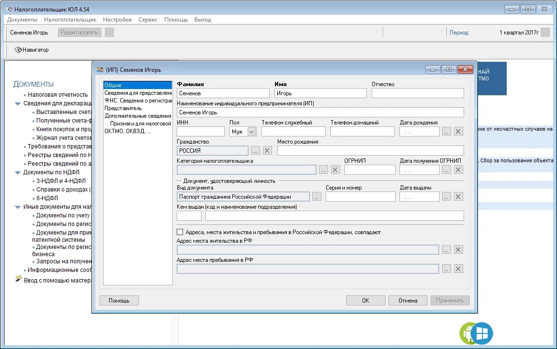Select the Общие section in the list
Image resolution: width=557 pixels, height=349 pixels.
click(x=137, y=85)
